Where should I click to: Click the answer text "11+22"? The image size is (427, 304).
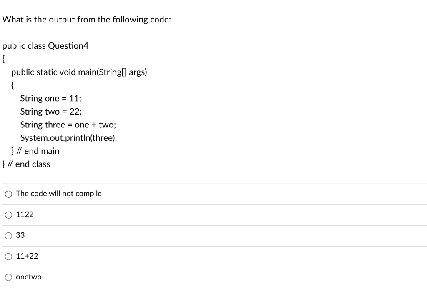pyautogui.click(x=26, y=256)
